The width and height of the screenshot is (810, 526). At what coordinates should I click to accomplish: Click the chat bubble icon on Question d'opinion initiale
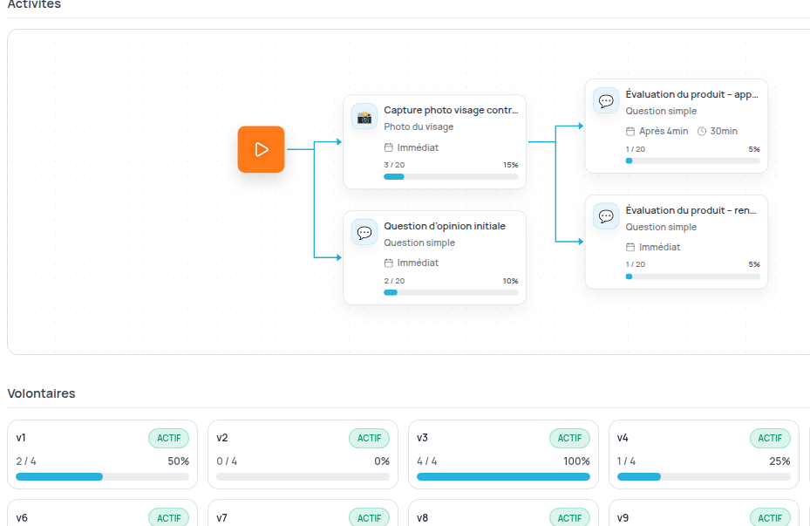(x=364, y=232)
